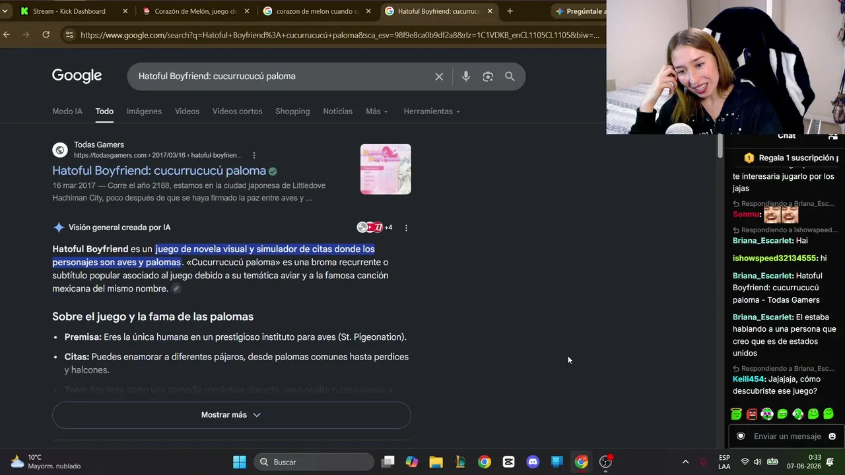Image resolution: width=845 pixels, height=475 pixels.
Task: Open the notification bell in system tray
Action: [830, 462]
